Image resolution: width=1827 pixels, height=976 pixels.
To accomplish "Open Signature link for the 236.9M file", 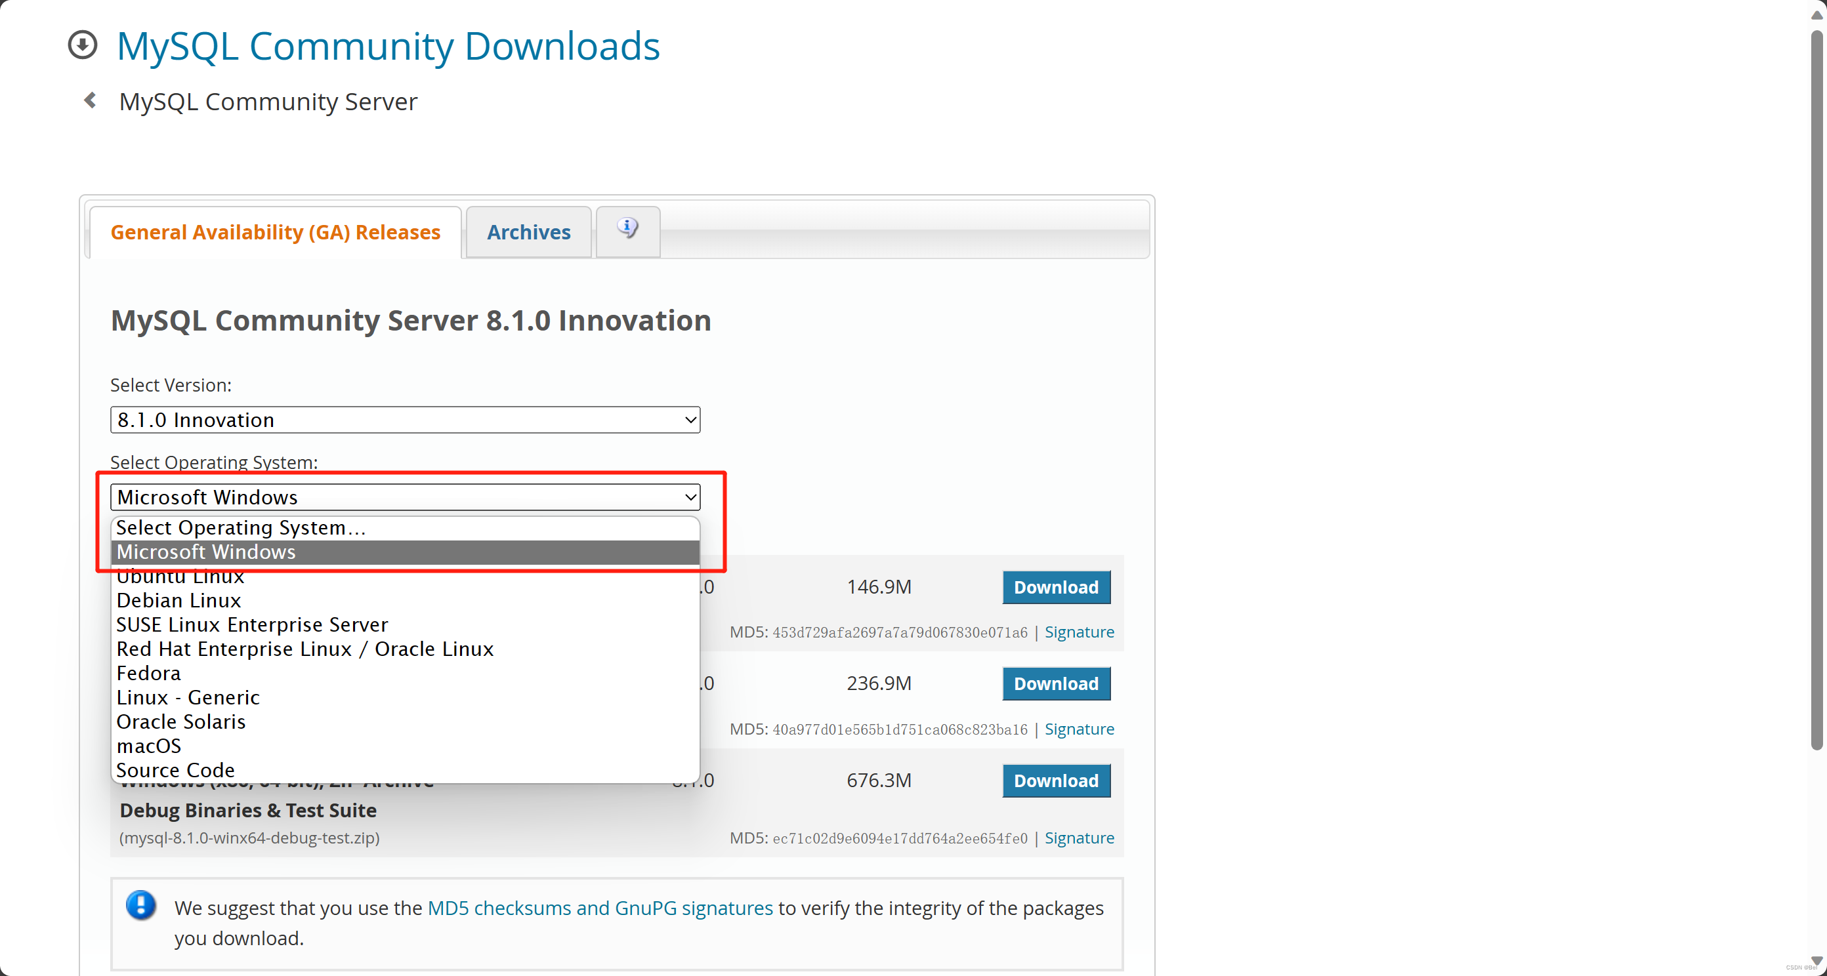I will [1079, 729].
